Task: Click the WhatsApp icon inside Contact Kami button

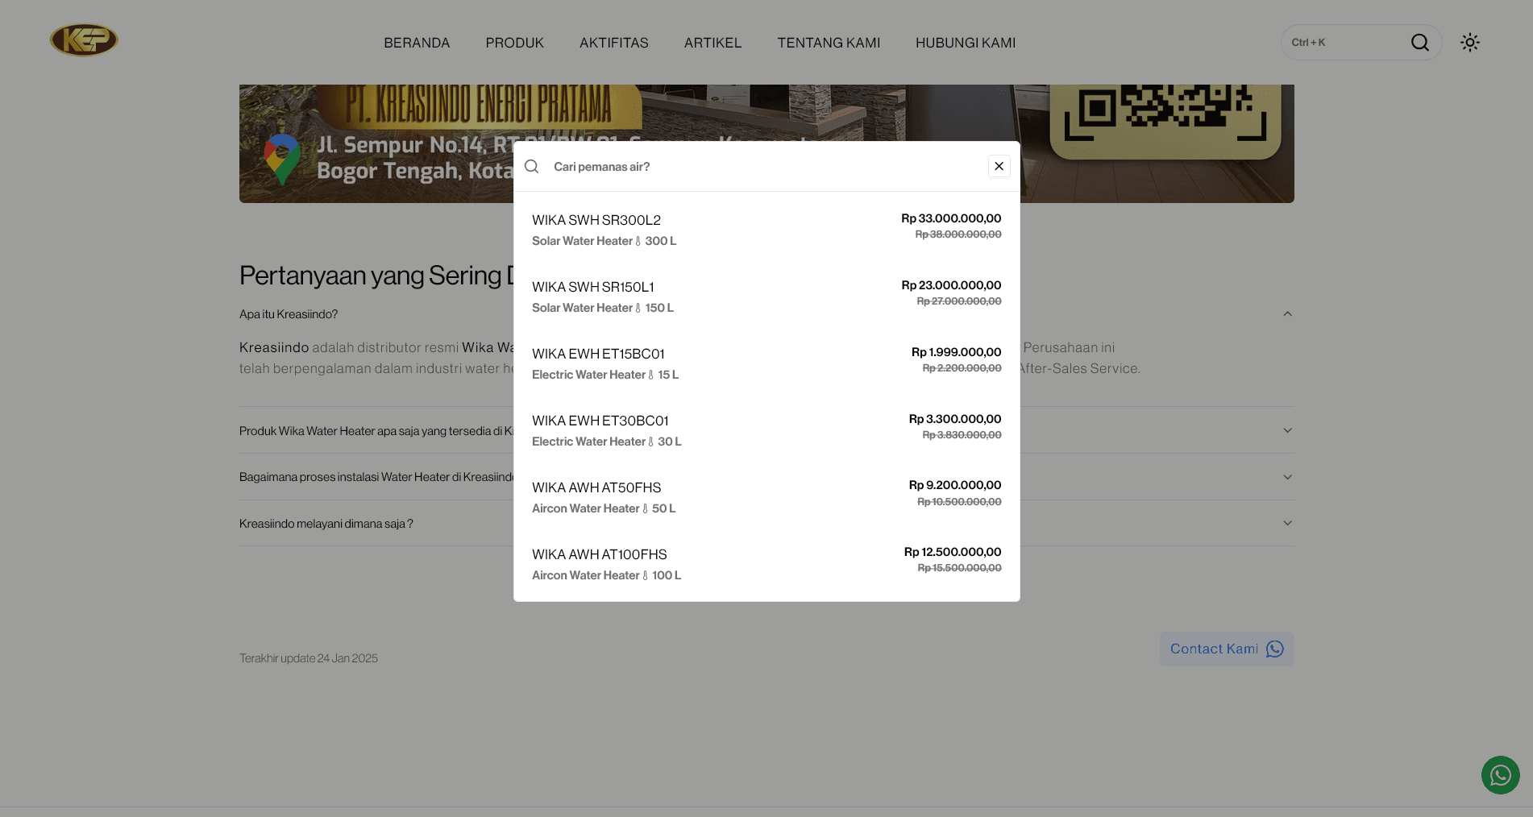Action: (x=1274, y=649)
